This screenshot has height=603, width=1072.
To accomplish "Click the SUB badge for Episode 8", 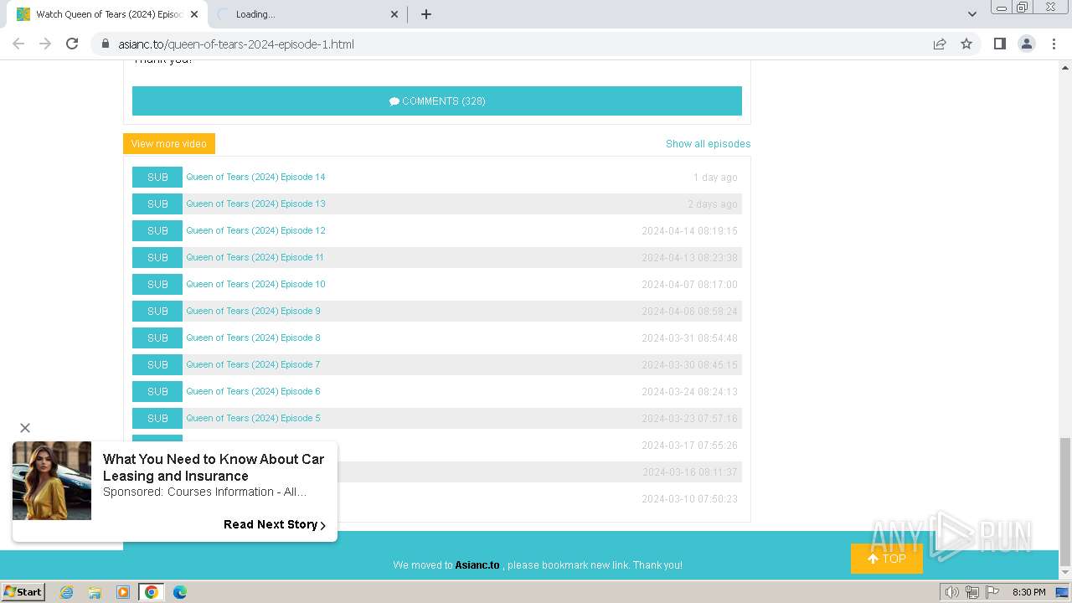I will [157, 338].
